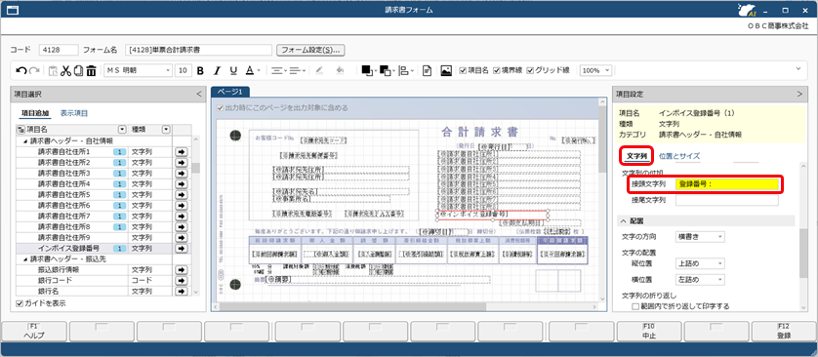This screenshot has height=357, width=818.
Task: Cut the selected item
Action: tap(65, 70)
